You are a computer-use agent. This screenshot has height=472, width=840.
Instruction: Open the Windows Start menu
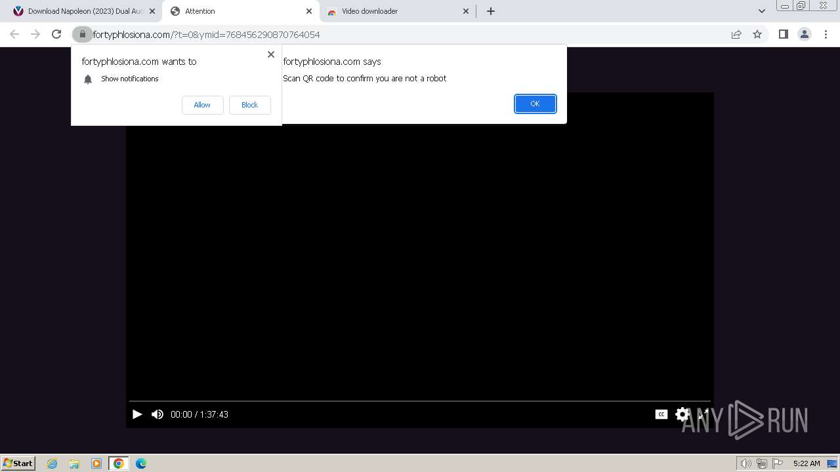(x=18, y=463)
